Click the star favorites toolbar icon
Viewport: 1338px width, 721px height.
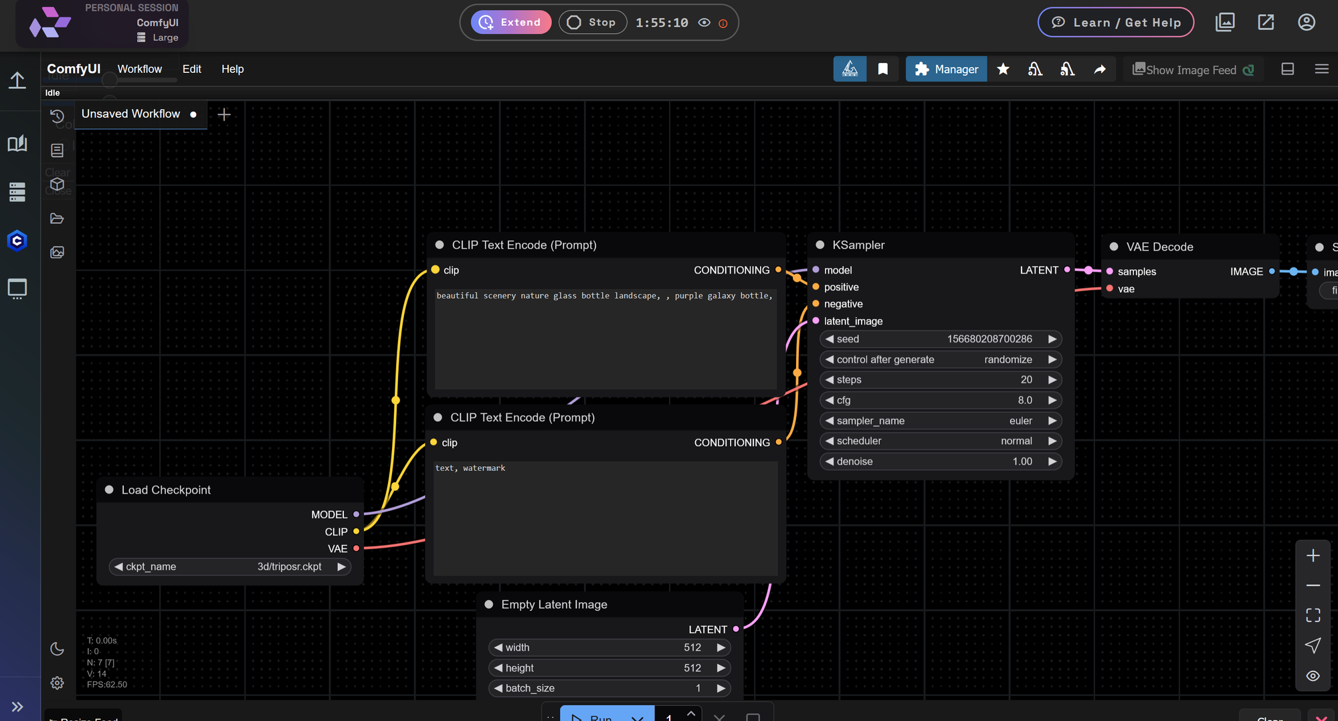coord(1003,69)
